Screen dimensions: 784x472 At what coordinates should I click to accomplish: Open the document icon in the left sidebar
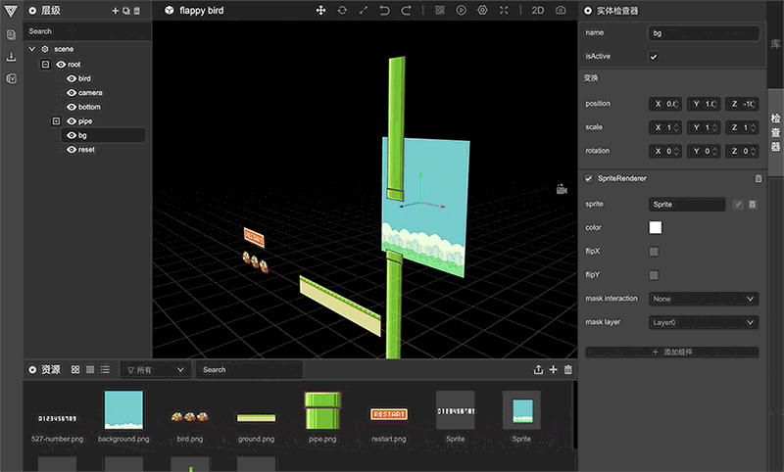coord(11,34)
